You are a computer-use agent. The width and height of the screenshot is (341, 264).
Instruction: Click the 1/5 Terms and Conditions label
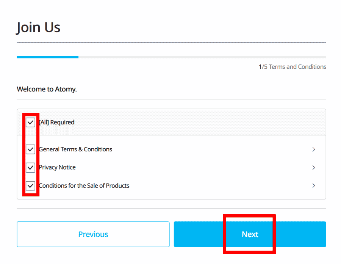tap(293, 66)
